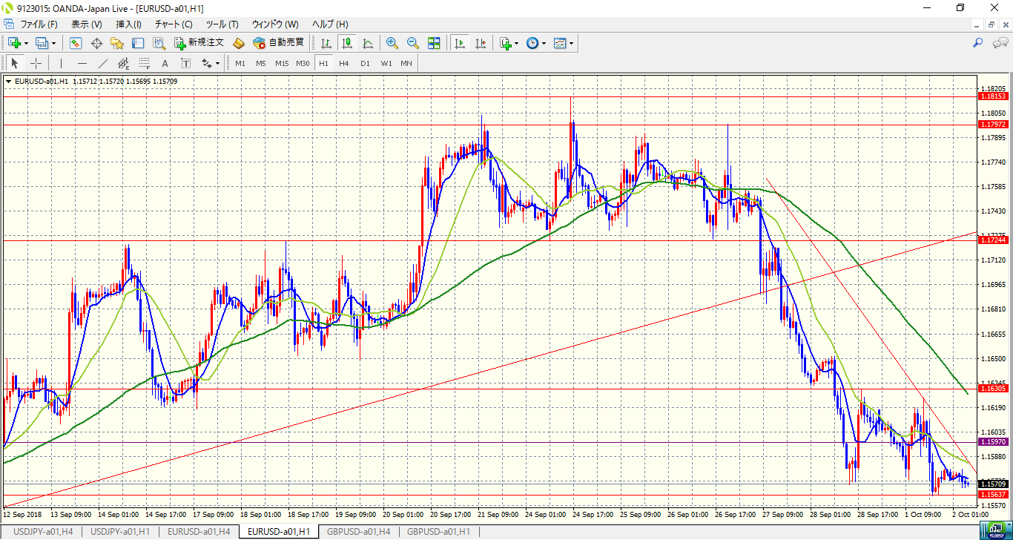Select the MN monthly timeframe
The width and height of the screenshot is (1013, 540).
point(406,63)
